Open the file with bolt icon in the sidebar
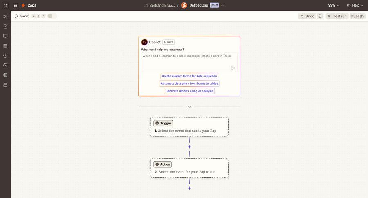This screenshot has width=368, height=198. point(5,26)
